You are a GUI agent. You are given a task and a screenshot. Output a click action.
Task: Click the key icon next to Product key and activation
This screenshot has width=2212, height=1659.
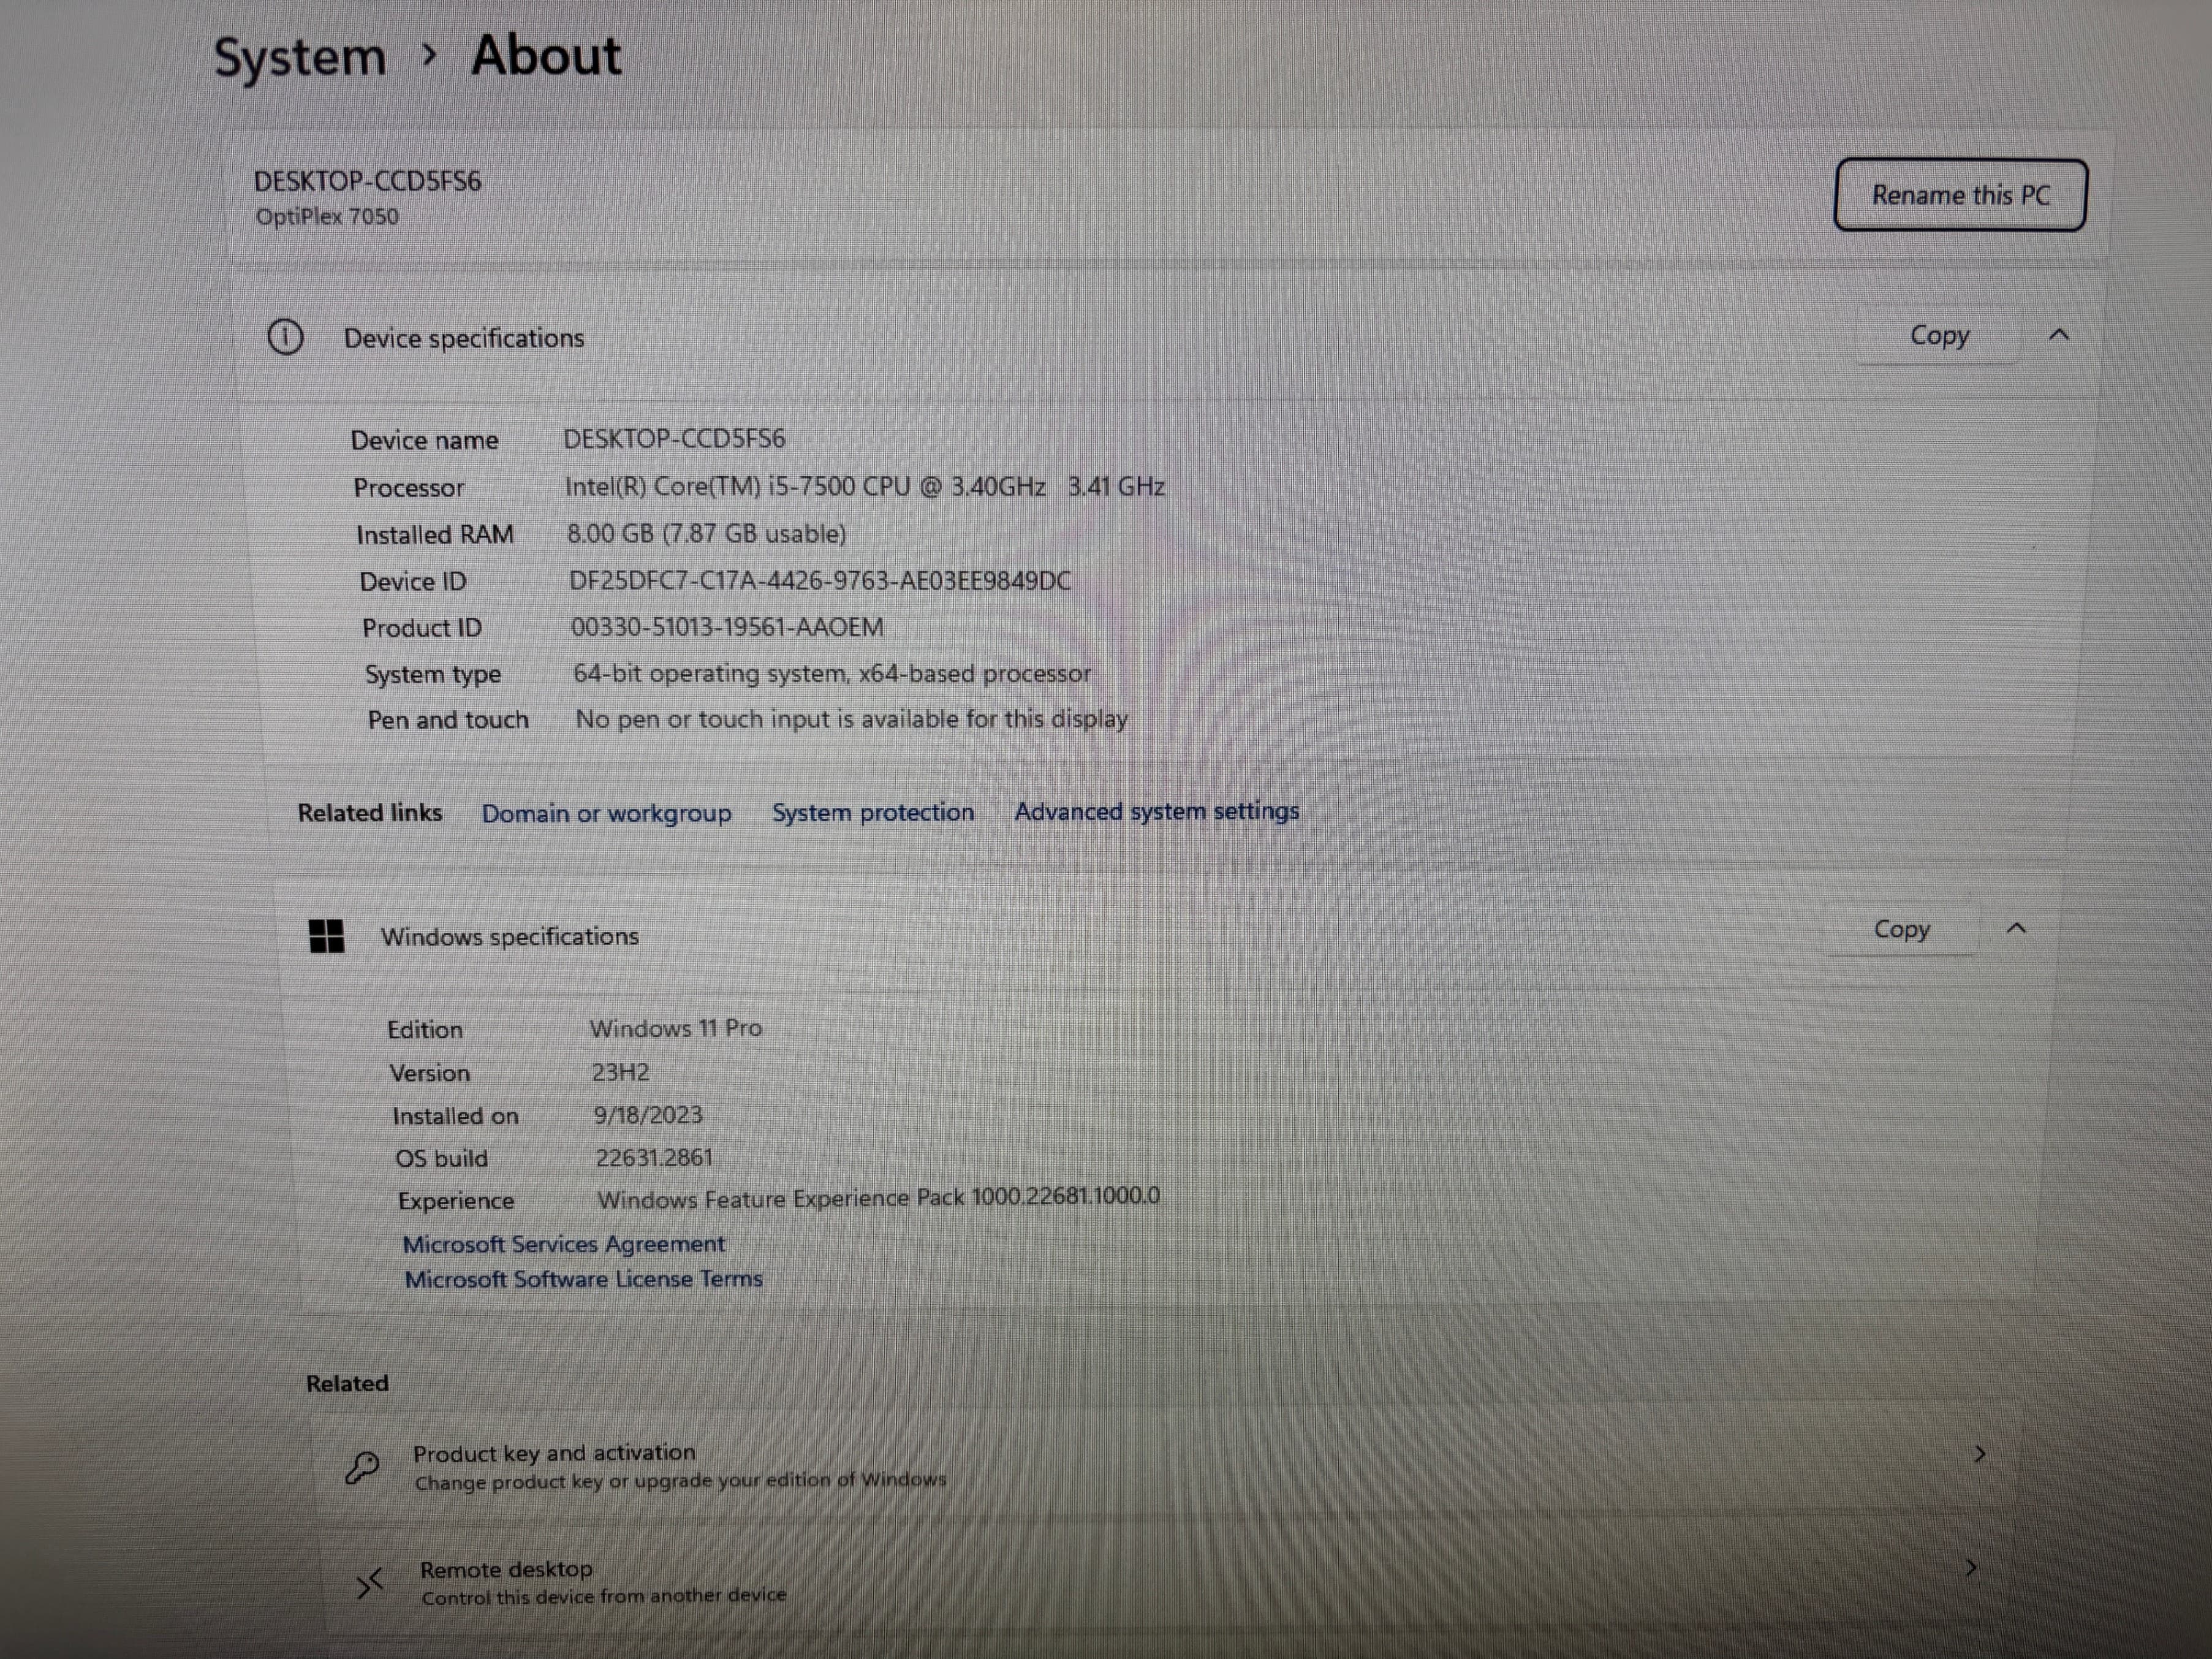pos(362,1467)
